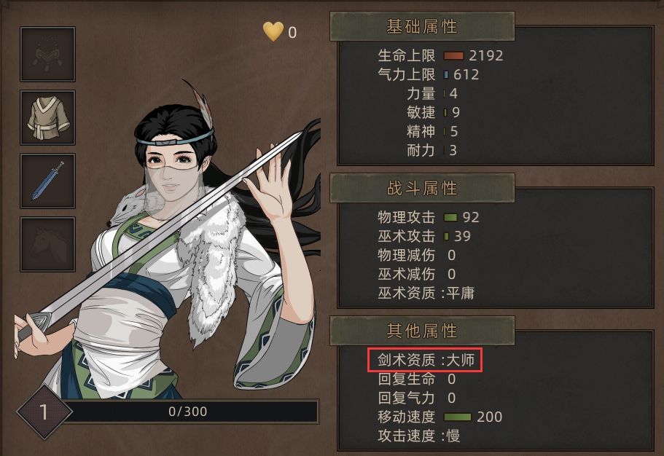
Task: Click the 攻击速度 :慢 attribute text
Action: click(x=419, y=436)
